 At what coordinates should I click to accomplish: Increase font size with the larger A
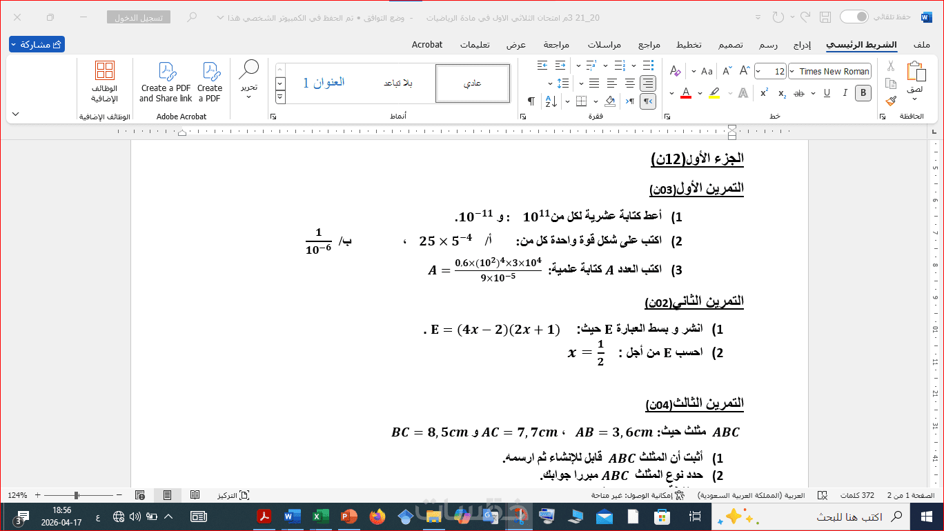(x=745, y=71)
